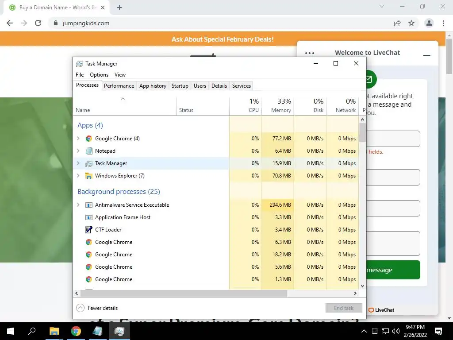This screenshot has height=340, width=453.
Task: Minimize the LiveChat widget
Action: [x=426, y=55]
